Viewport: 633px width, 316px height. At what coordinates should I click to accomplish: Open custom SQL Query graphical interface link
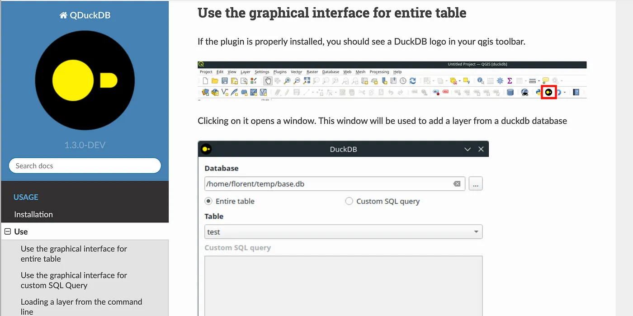[74, 280]
